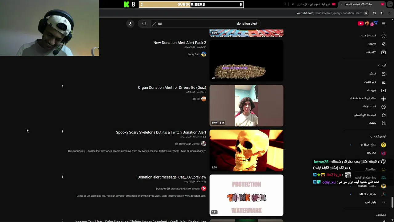Open DonatArt GIF animation channel avatar
This screenshot has height=222, width=394.
pyautogui.click(x=204, y=189)
